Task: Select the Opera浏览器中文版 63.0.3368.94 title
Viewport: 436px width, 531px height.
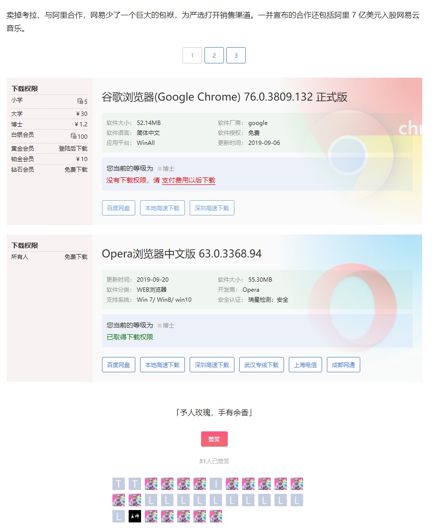Action: pyautogui.click(x=182, y=254)
